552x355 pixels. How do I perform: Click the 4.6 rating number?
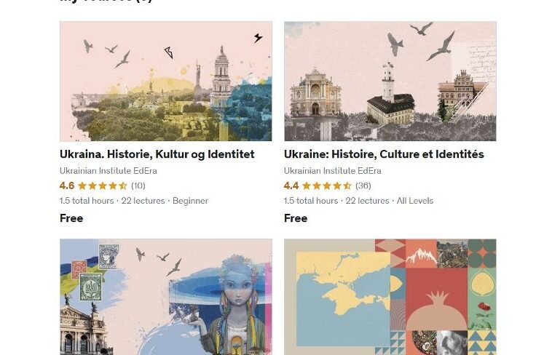[x=67, y=186]
